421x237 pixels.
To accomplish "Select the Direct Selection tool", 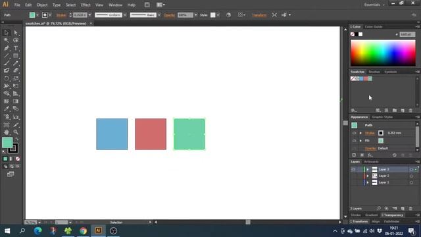I will pos(16,32).
